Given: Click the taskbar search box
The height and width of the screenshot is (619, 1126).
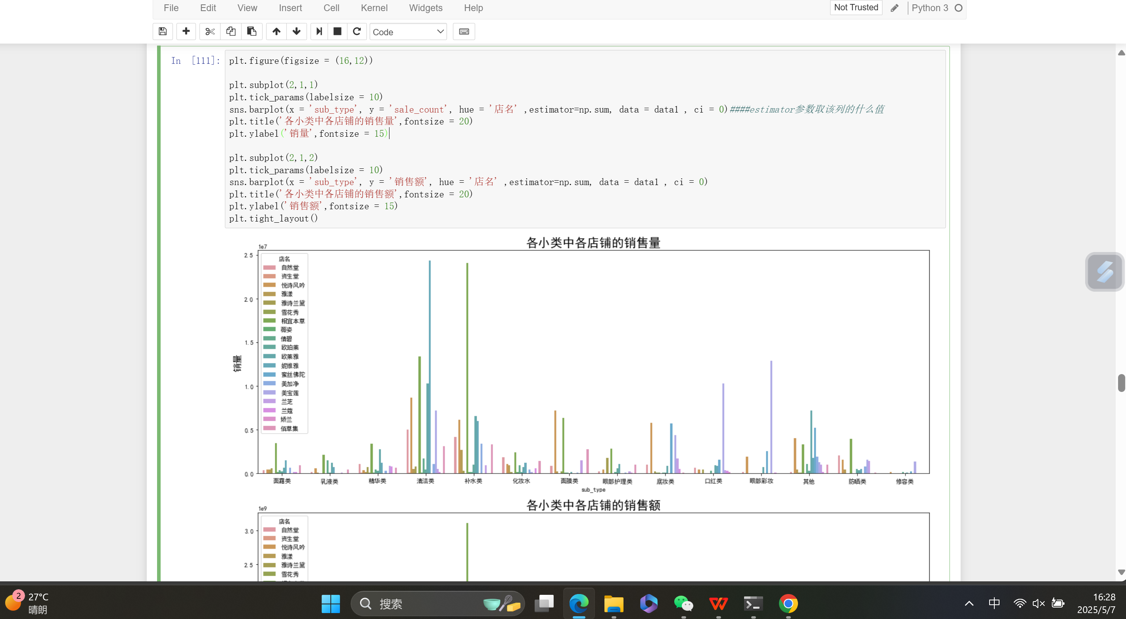Looking at the screenshot, I should pos(420,604).
